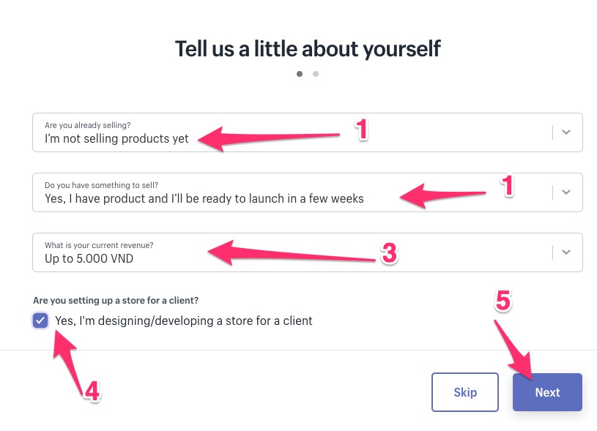The width and height of the screenshot is (597, 431).
Task: Click 'What is your current revenue?' label
Action: tap(99, 245)
